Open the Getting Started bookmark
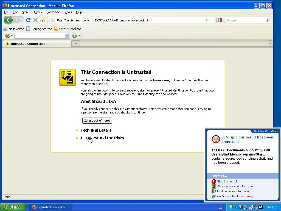281x211 pixels. click(x=39, y=29)
